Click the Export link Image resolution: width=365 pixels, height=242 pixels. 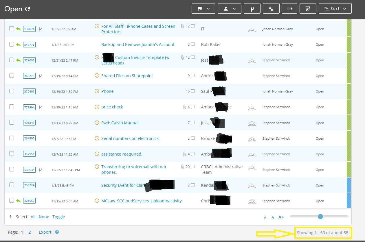tap(45, 232)
